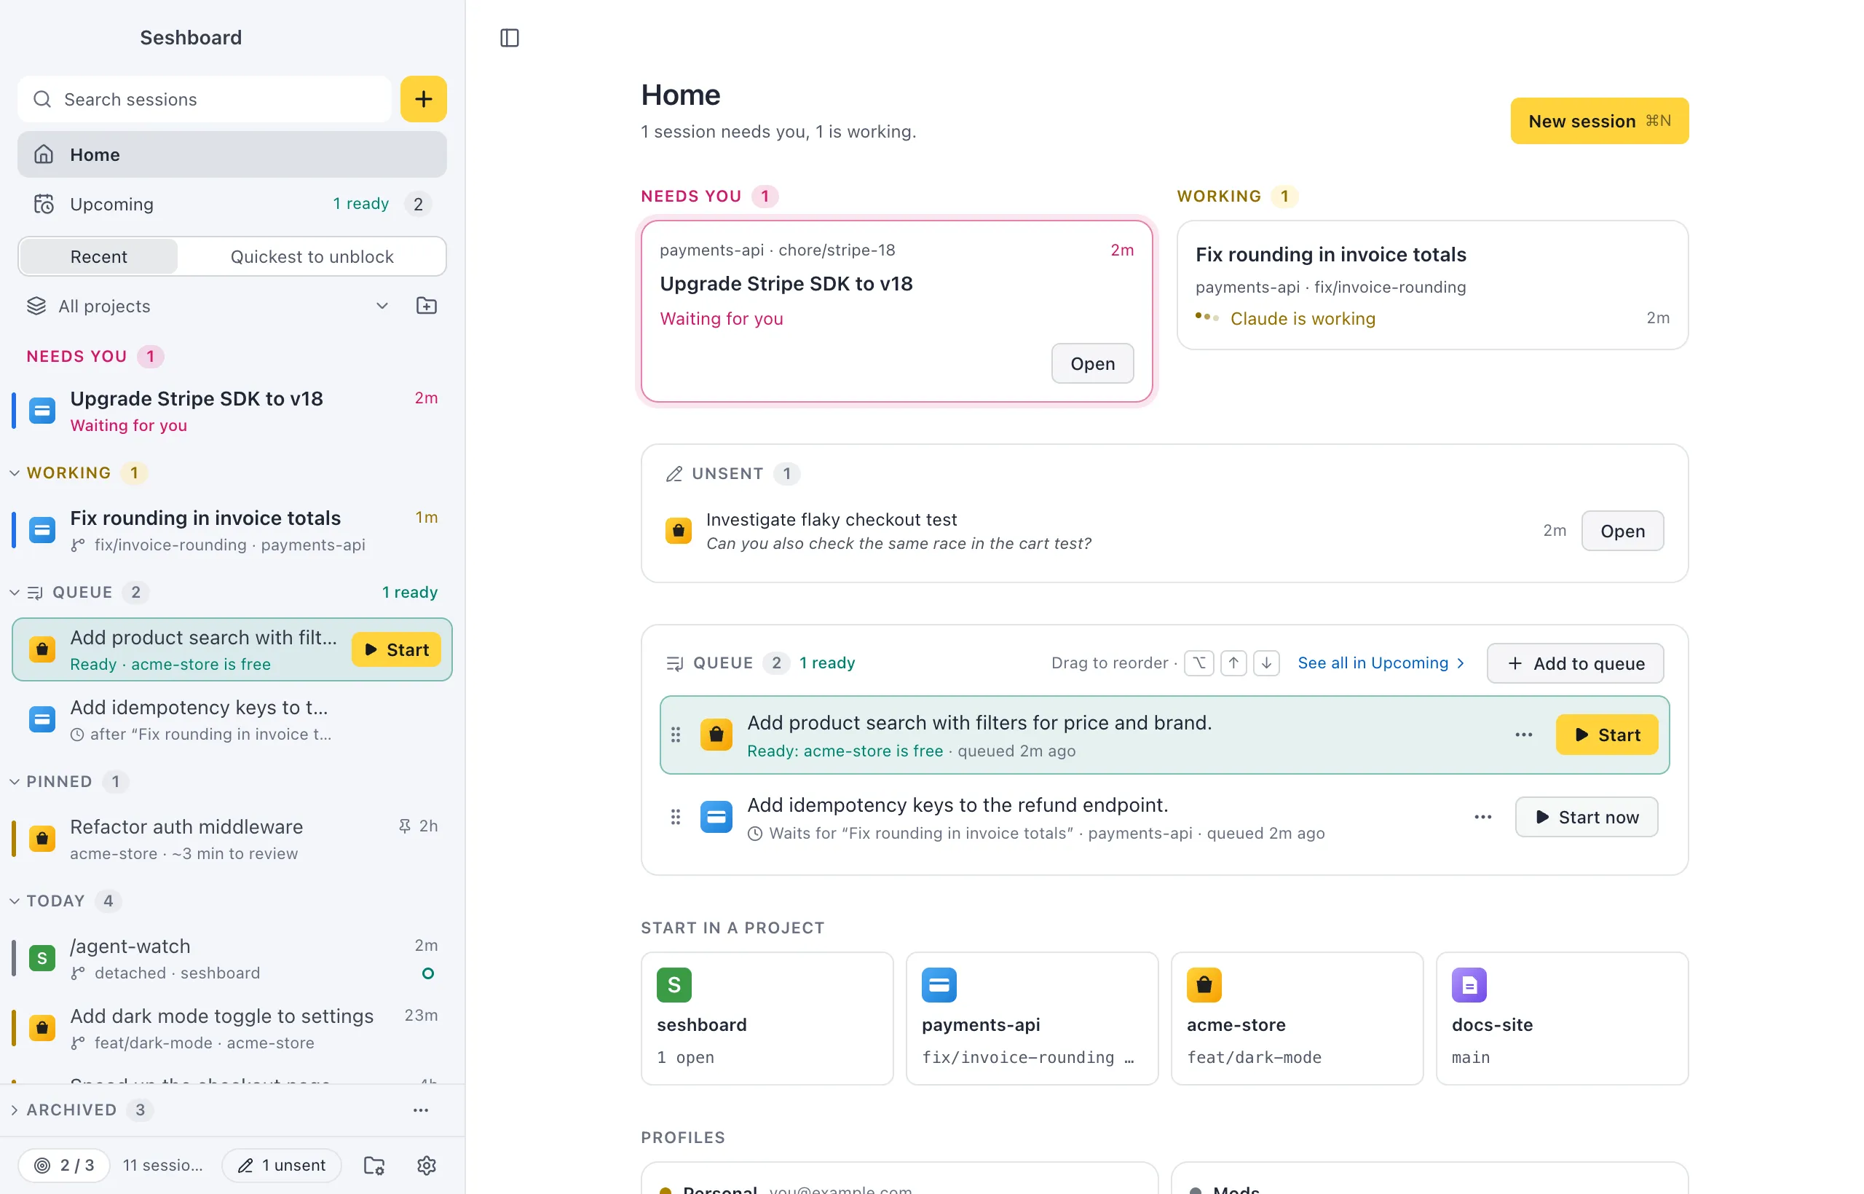Open Refactor auth middleware pinned session
Viewport: 1864px width, 1194px height.
point(232,839)
